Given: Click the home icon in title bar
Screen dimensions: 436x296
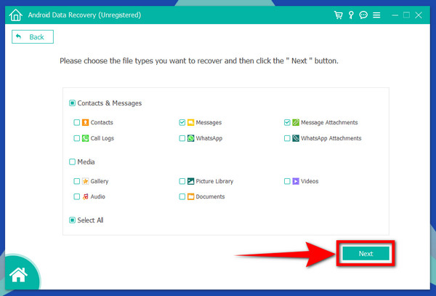Looking at the screenshot, I should click(16, 15).
